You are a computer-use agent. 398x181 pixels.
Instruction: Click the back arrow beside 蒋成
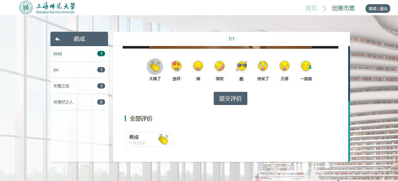pyautogui.click(x=58, y=39)
